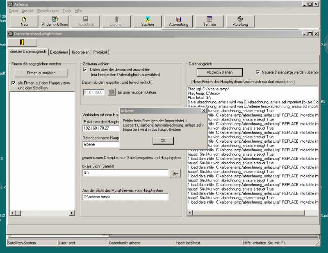The height and width of the screenshot is (253, 328).
Task: Uncheck 'Daten über die Gesamtzeit auswählen'
Action: tap(85, 70)
